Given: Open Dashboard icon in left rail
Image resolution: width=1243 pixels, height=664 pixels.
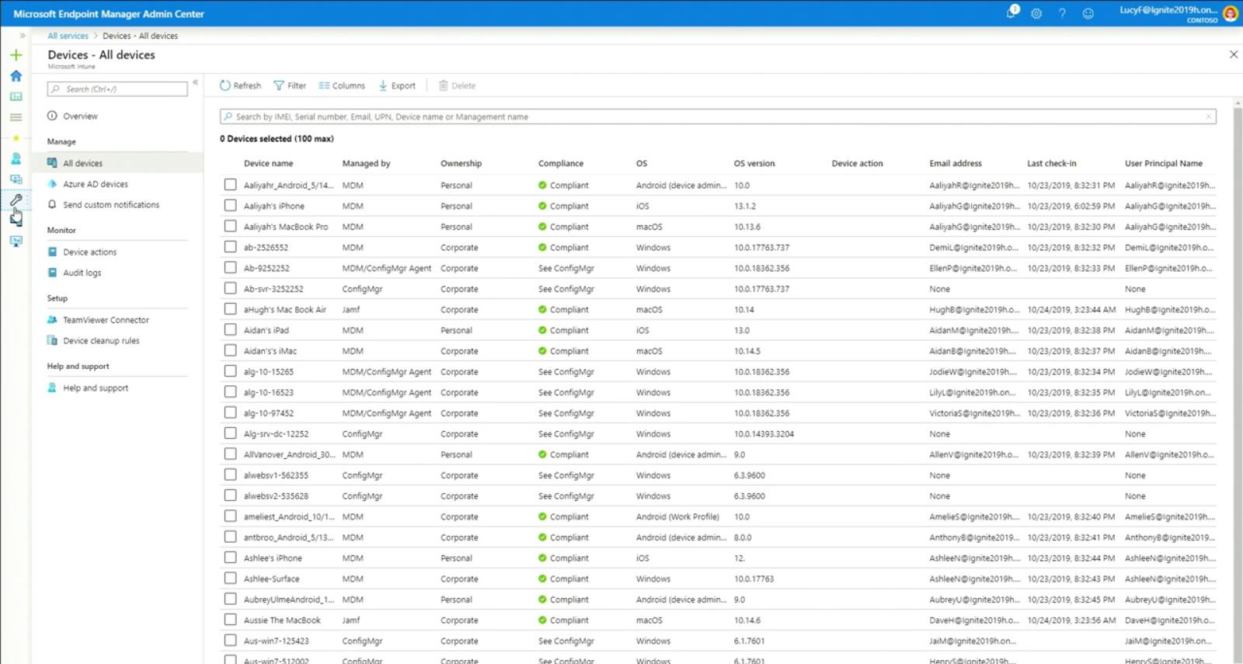Looking at the screenshot, I should click(x=16, y=96).
